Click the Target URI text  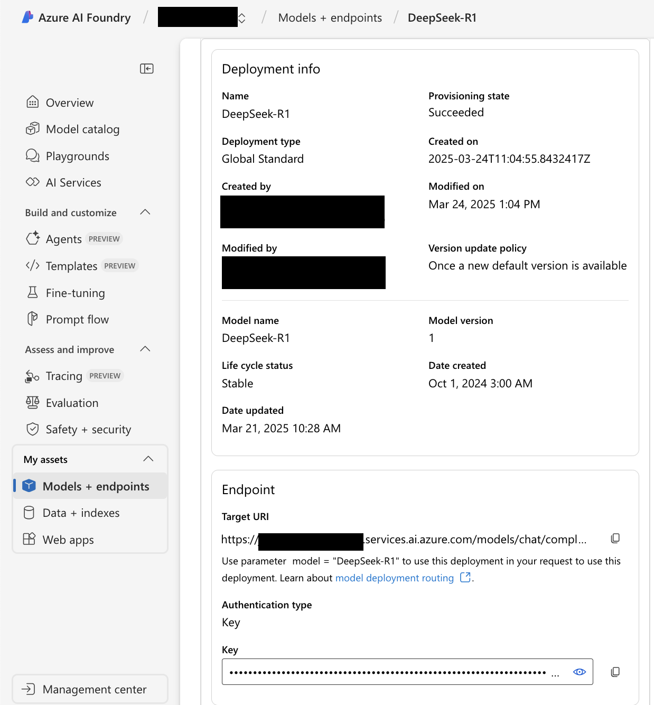[404, 539]
